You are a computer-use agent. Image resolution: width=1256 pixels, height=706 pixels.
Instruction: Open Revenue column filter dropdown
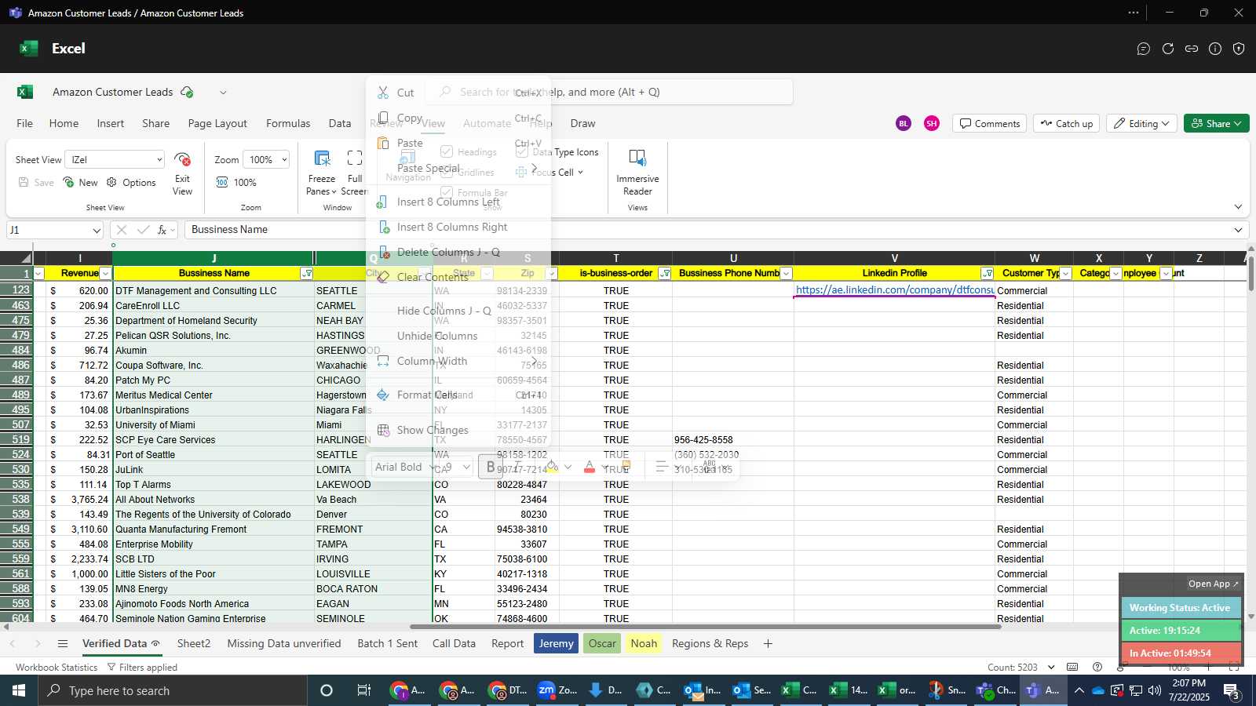[x=105, y=274]
